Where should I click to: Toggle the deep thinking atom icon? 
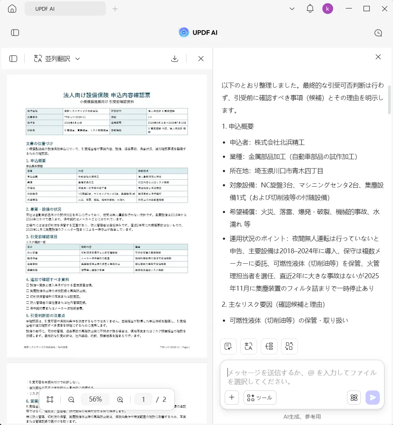(354, 397)
